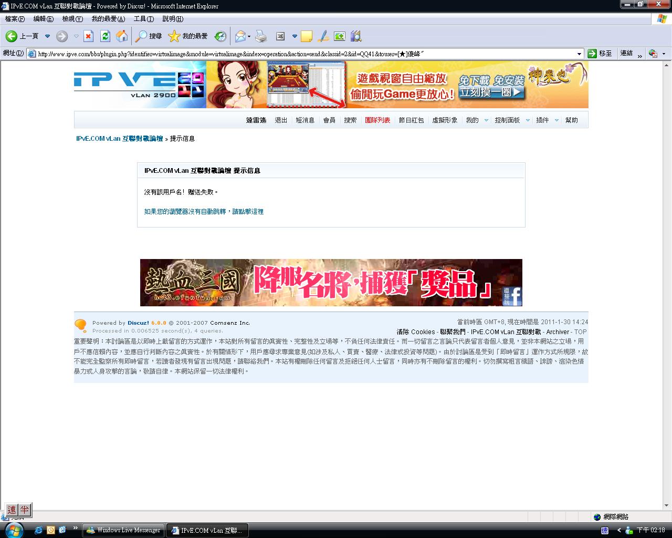Click the 聯繫我們 contact footer link
This screenshot has width=672, height=538.
coord(453,332)
